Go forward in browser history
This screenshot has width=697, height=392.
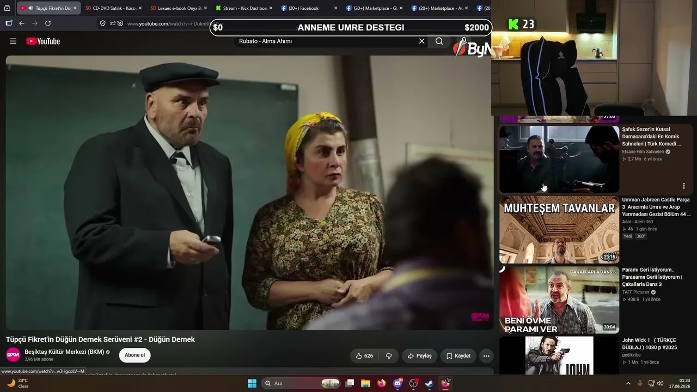click(35, 23)
